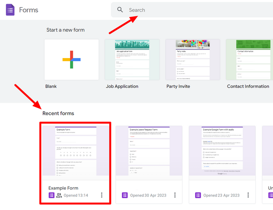Click the Blank label under new form
The width and height of the screenshot is (273, 210).
pos(51,86)
